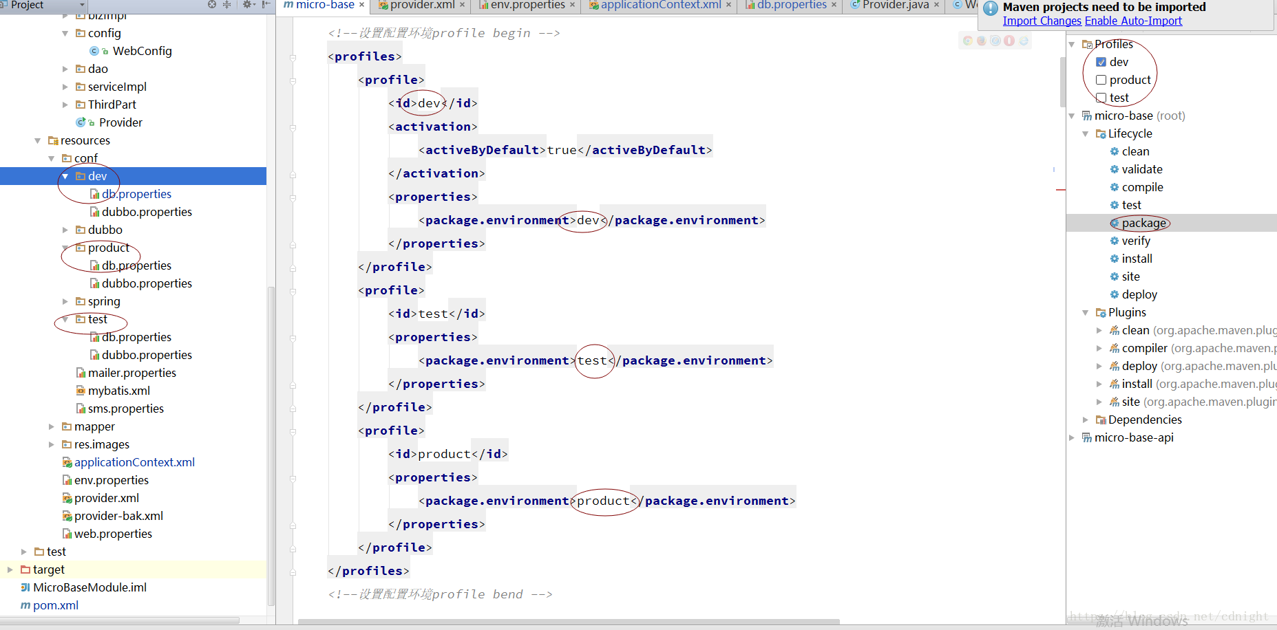The width and height of the screenshot is (1277, 630).
Task: Expand the serviceImpl folder
Action: tap(65, 87)
